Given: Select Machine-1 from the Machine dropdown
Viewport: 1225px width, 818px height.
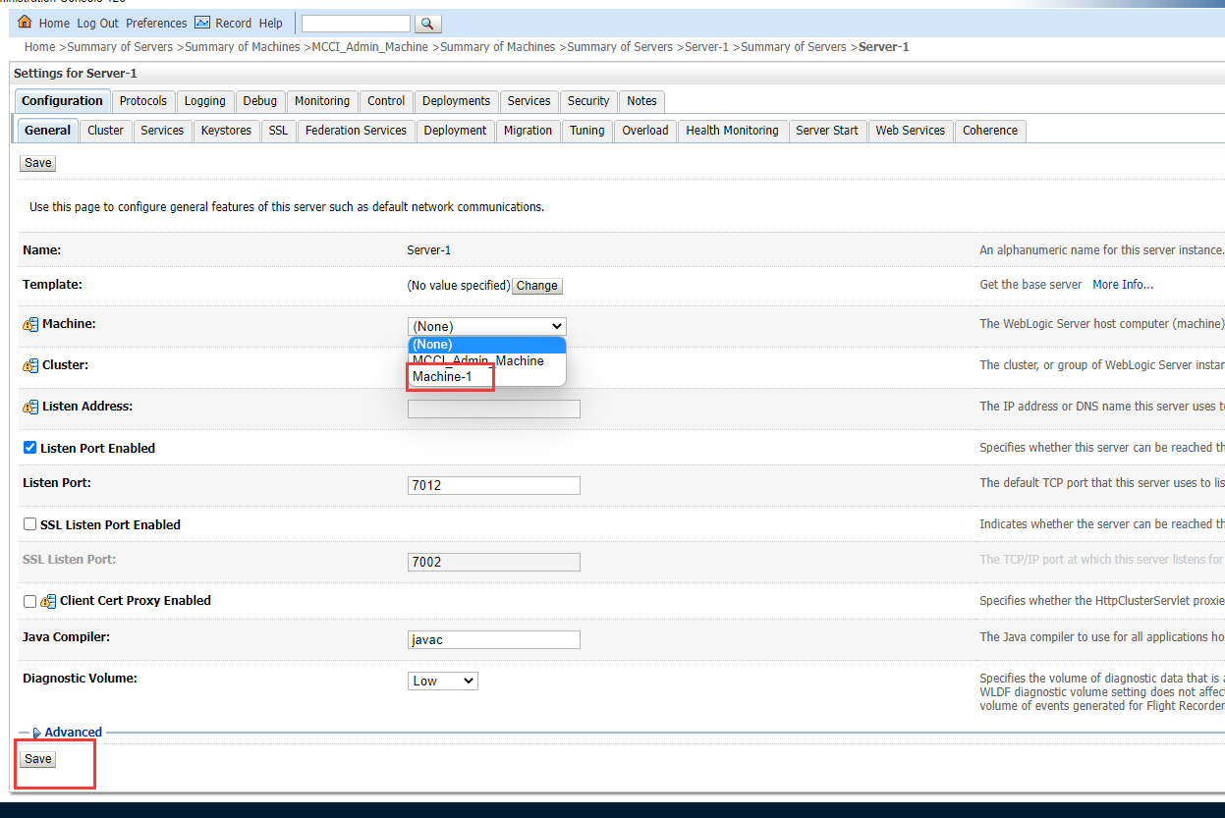Looking at the screenshot, I should pyautogui.click(x=442, y=376).
